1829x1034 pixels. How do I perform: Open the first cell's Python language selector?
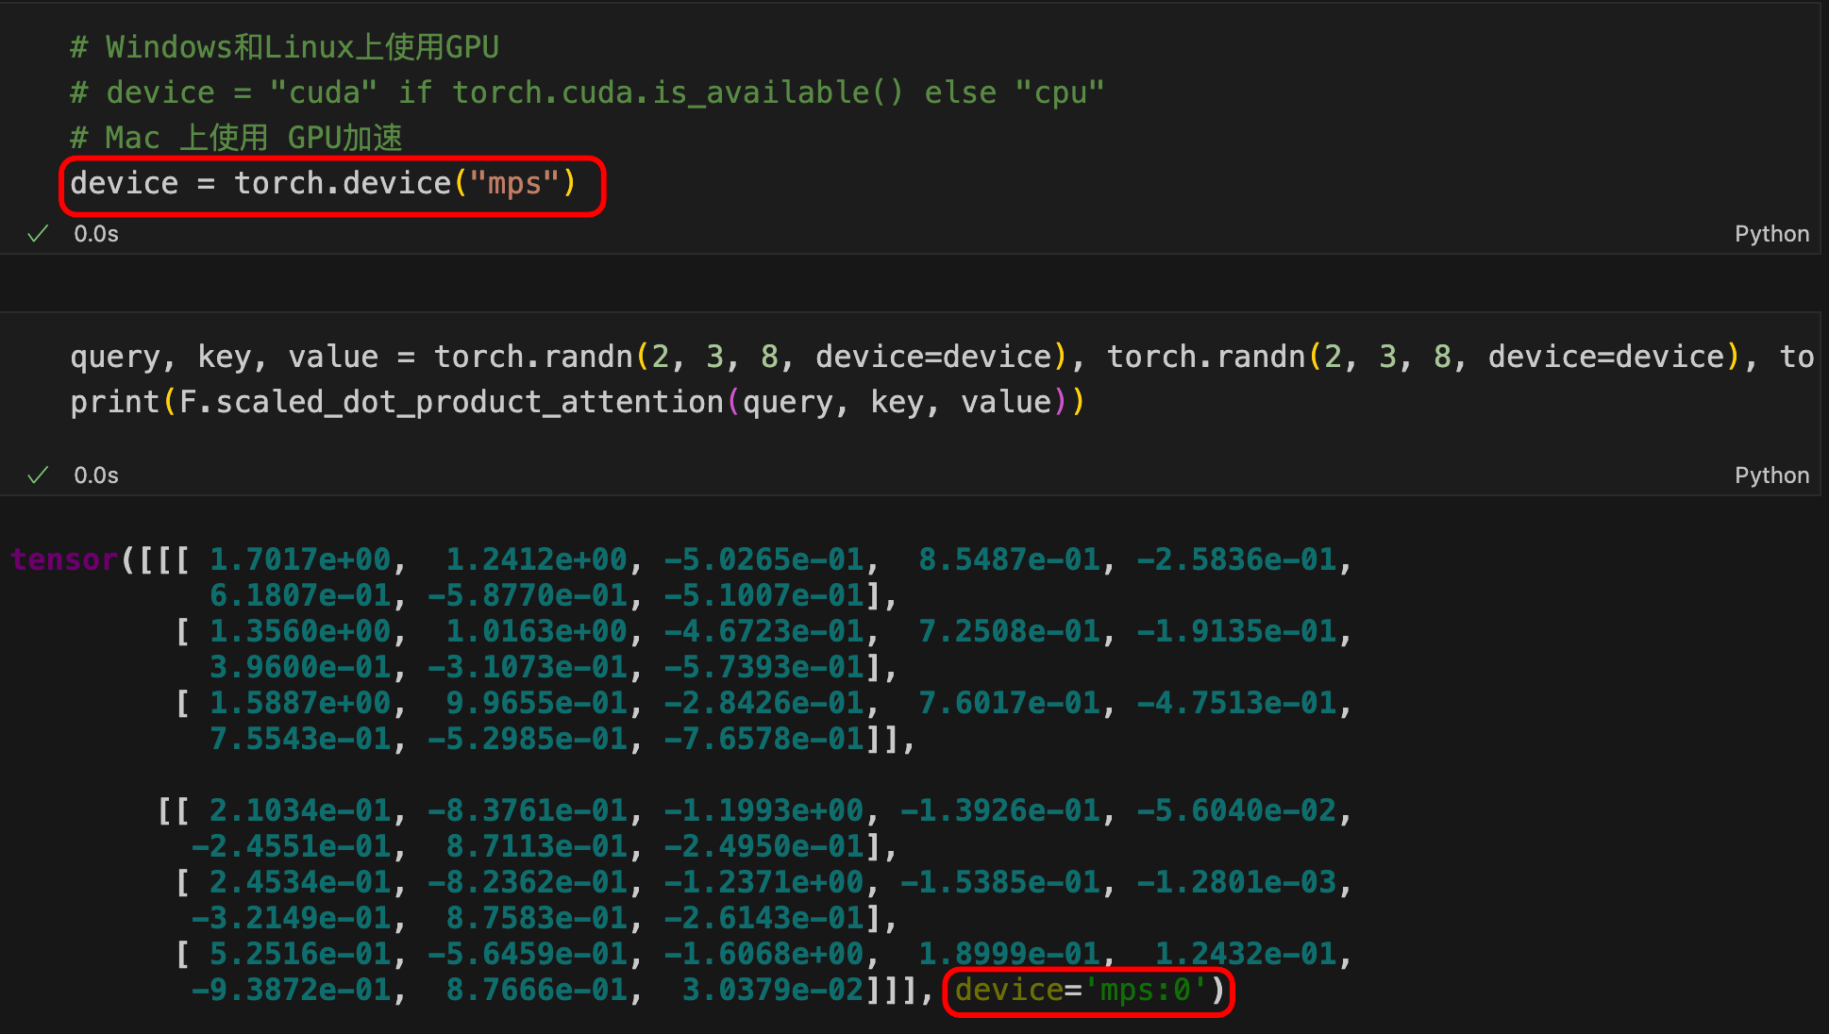pyautogui.click(x=1771, y=234)
